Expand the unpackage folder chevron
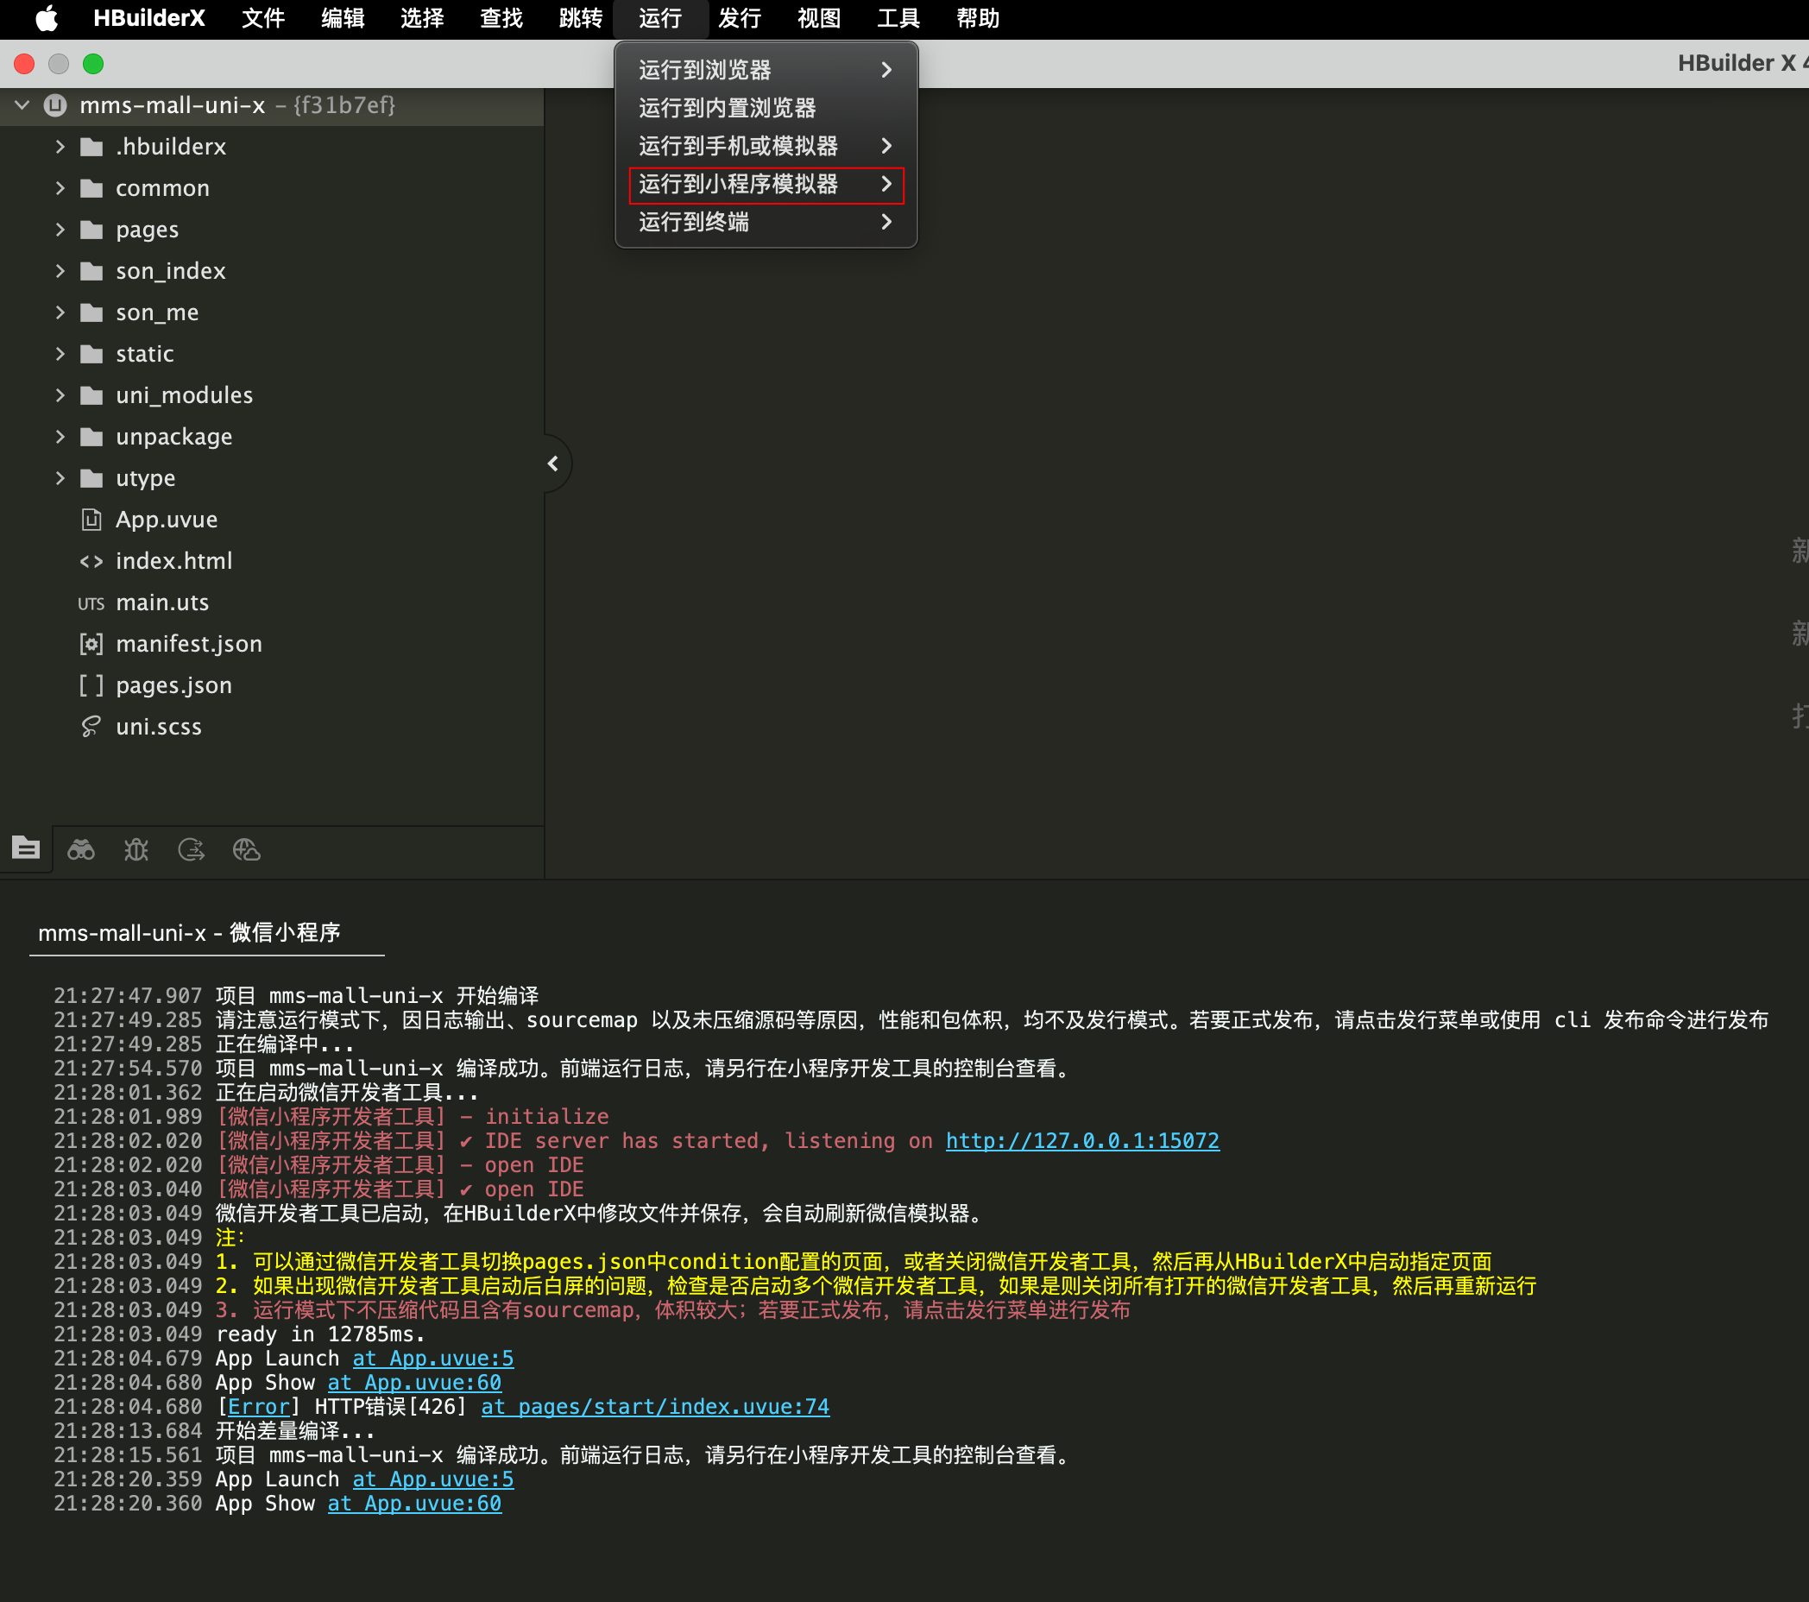The height and width of the screenshot is (1602, 1809). [x=60, y=438]
